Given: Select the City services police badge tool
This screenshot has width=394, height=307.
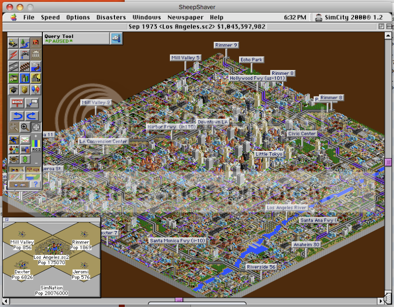Looking at the screenshot, I should 24,90.
